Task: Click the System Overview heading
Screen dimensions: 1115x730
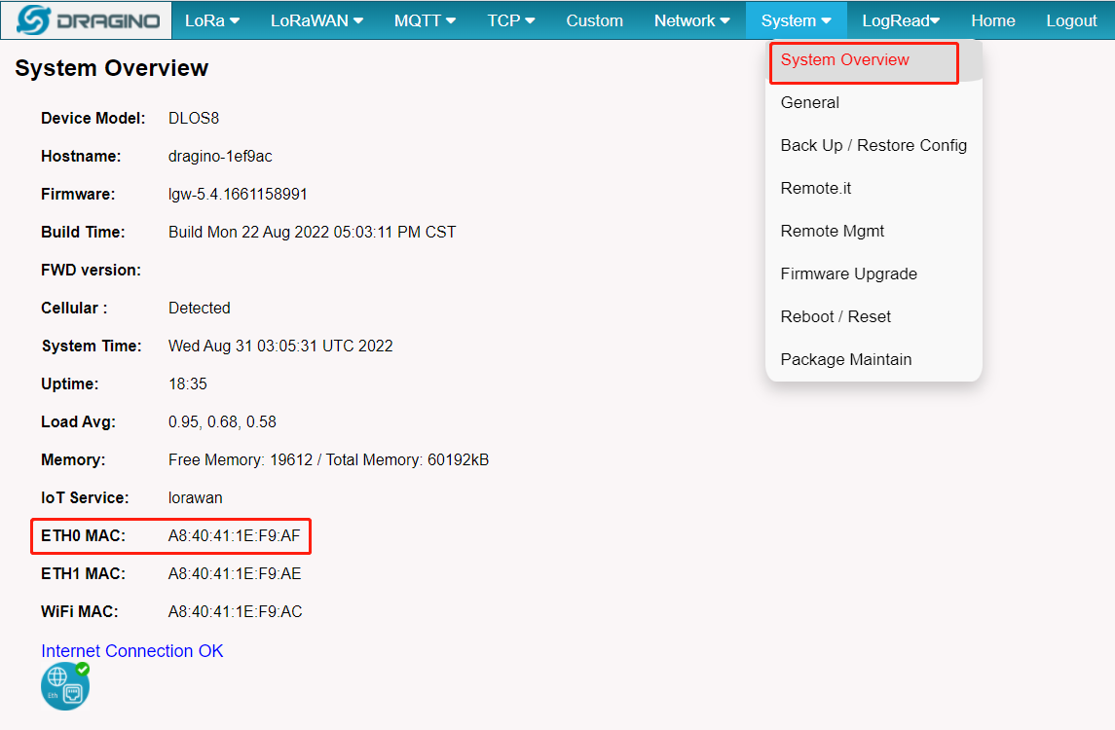Action: click(x=112, y=68)
